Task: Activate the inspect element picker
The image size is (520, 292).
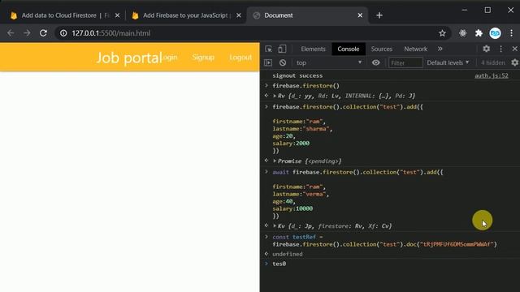Action: pyautogui.click(x=268, y=49)
